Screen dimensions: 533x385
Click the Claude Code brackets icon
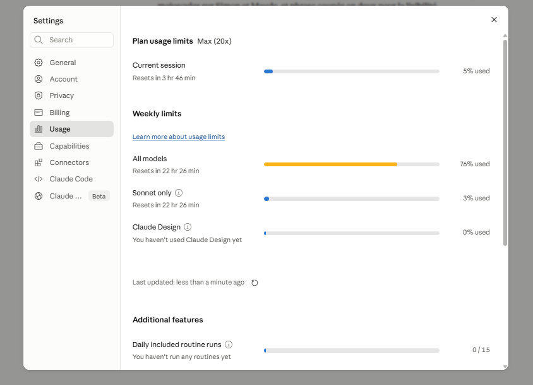click(x=39, y=179)
